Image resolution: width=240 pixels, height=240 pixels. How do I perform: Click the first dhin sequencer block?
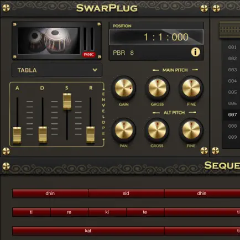(50, 194)
